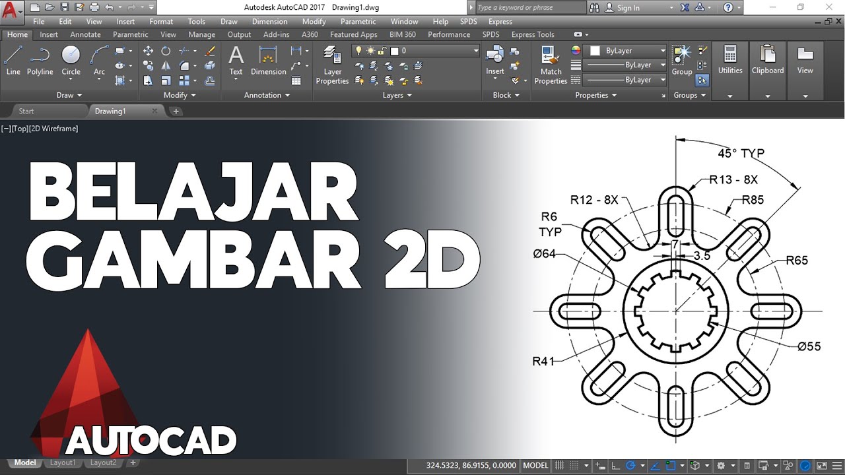The height and width of the screenshot is (475, 845).
Task: Click in the keyword search field
Action: coord(530,7)
